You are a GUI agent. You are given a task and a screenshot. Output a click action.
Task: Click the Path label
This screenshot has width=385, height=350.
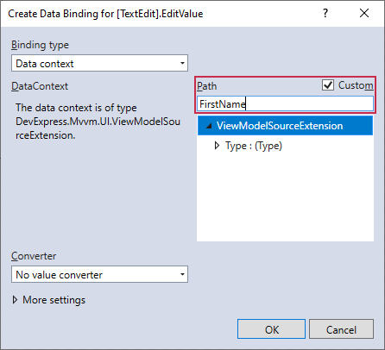(206, 86)
